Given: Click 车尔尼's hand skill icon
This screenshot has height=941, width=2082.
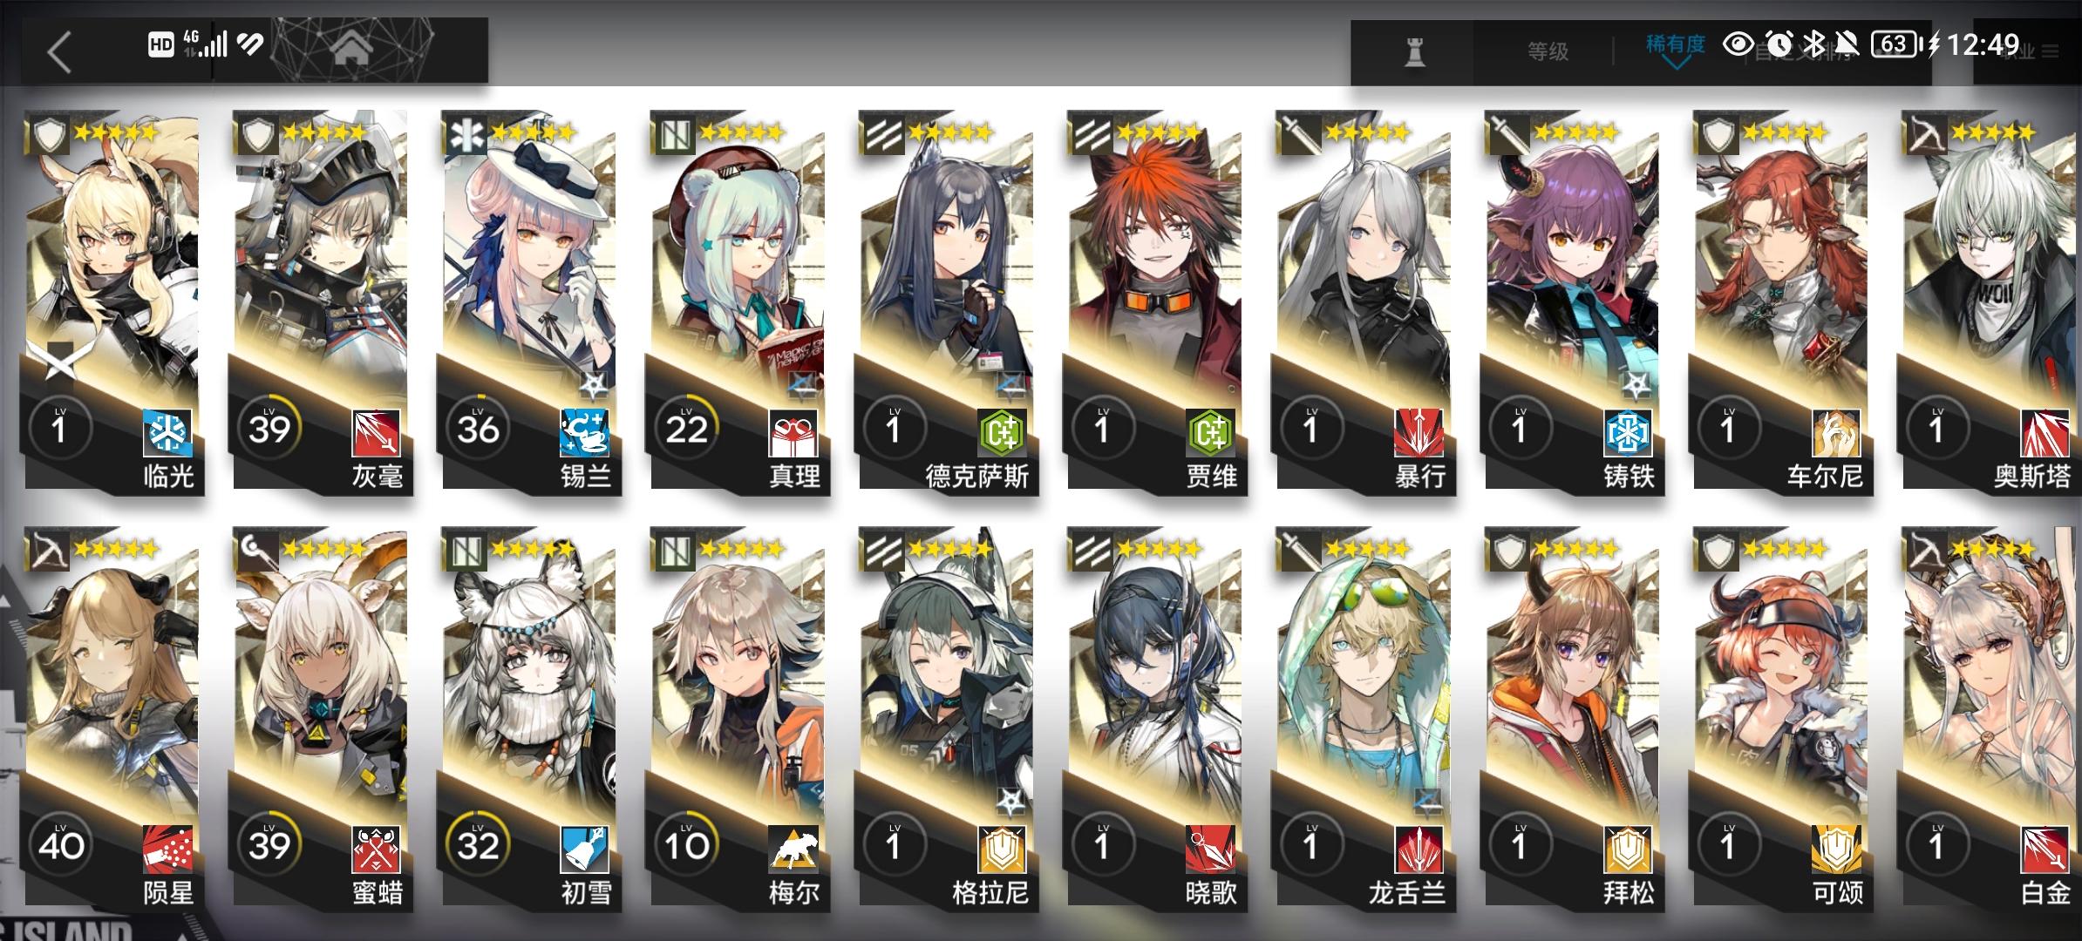Looking at the screenshot, I should 1837,433.
